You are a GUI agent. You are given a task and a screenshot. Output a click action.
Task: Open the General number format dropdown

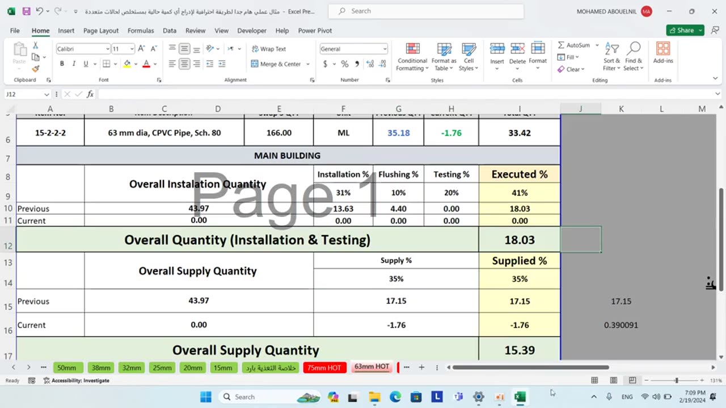click(x=385, y=49)
